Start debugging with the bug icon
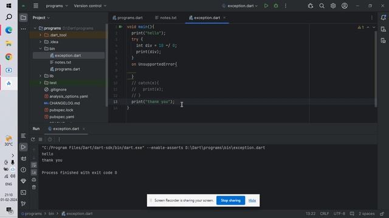The width and height of the screenshot is (389, 218). [x=276, y=5]
